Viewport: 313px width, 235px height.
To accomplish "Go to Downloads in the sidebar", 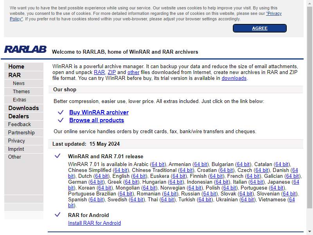I will 24,108.
